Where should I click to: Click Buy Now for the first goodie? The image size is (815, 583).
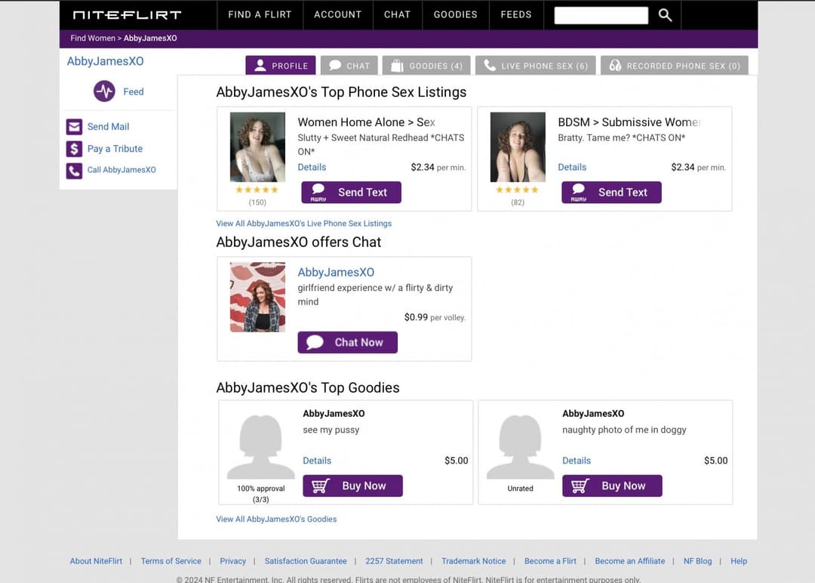point(352,486)
